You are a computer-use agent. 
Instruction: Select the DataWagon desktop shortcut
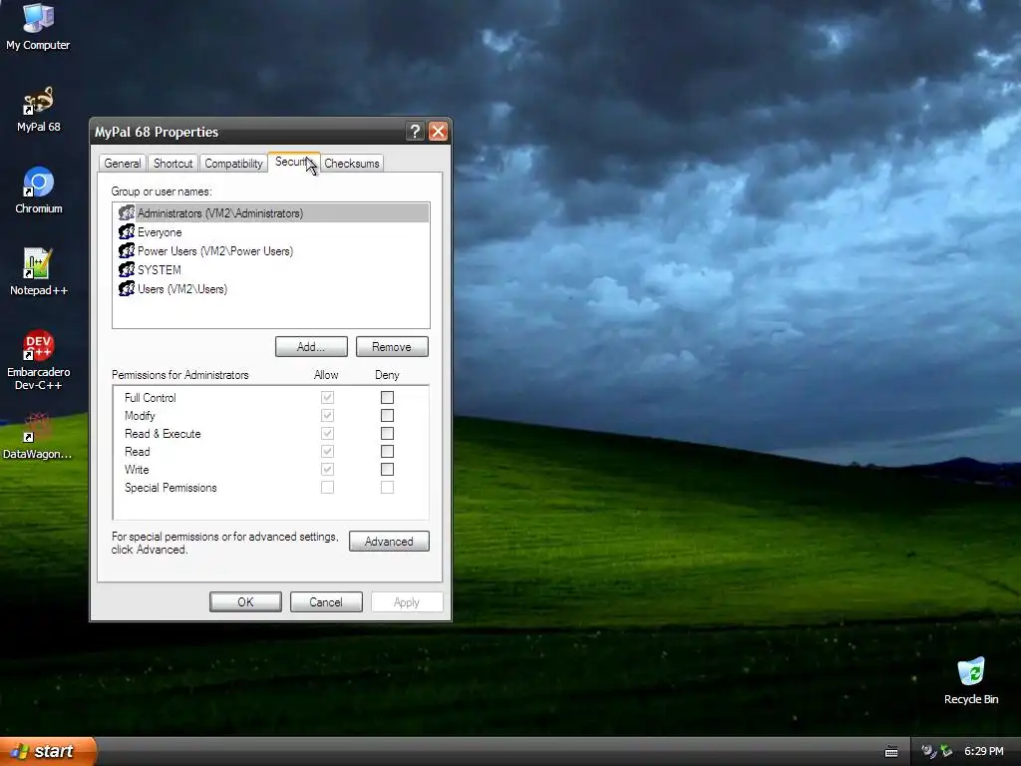click(x=37, y=436)
